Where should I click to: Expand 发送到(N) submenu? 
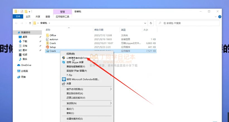tap(87, 103)
